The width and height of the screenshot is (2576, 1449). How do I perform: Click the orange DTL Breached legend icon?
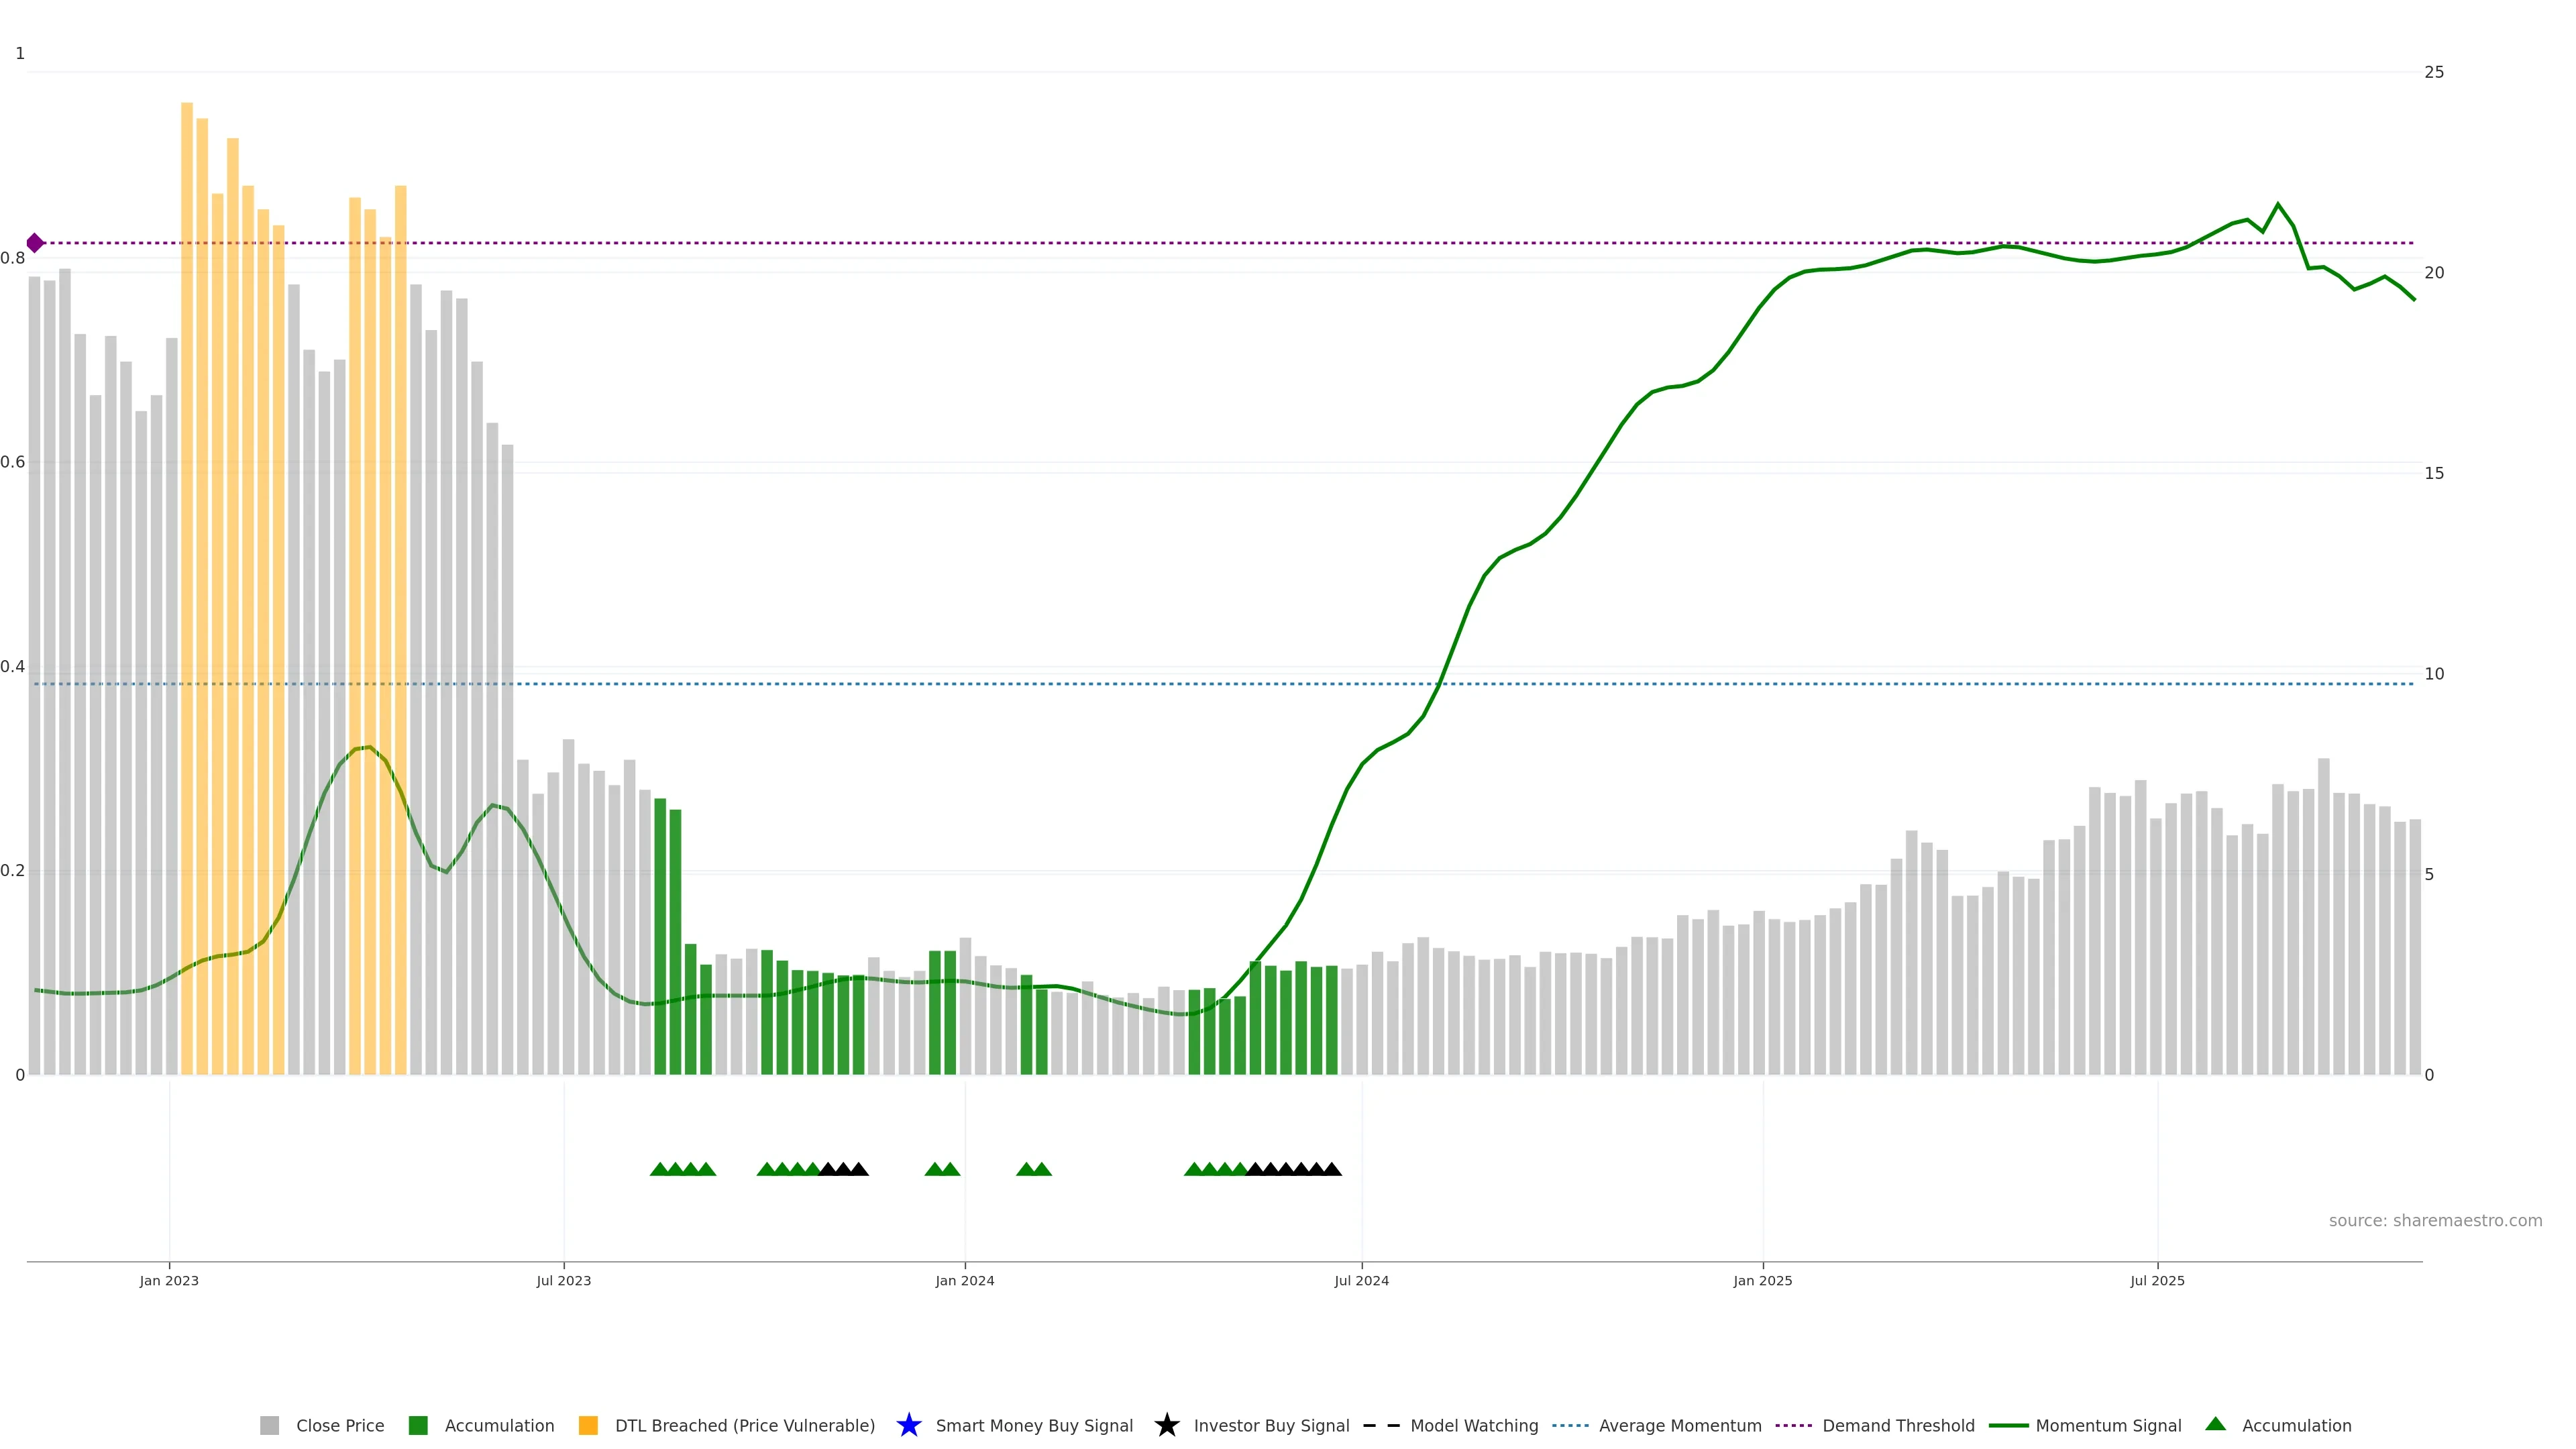click(588, 1425)
